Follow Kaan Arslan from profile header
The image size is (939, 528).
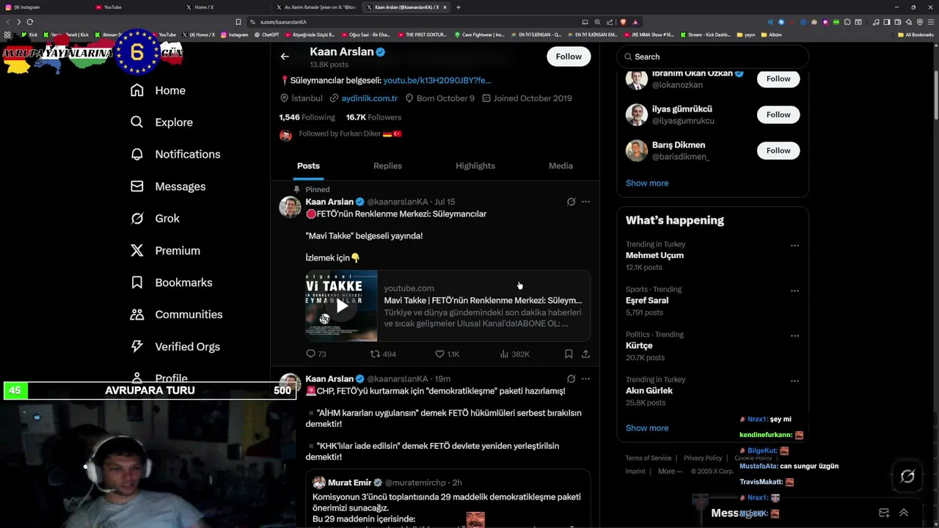[x=569, y=56]
